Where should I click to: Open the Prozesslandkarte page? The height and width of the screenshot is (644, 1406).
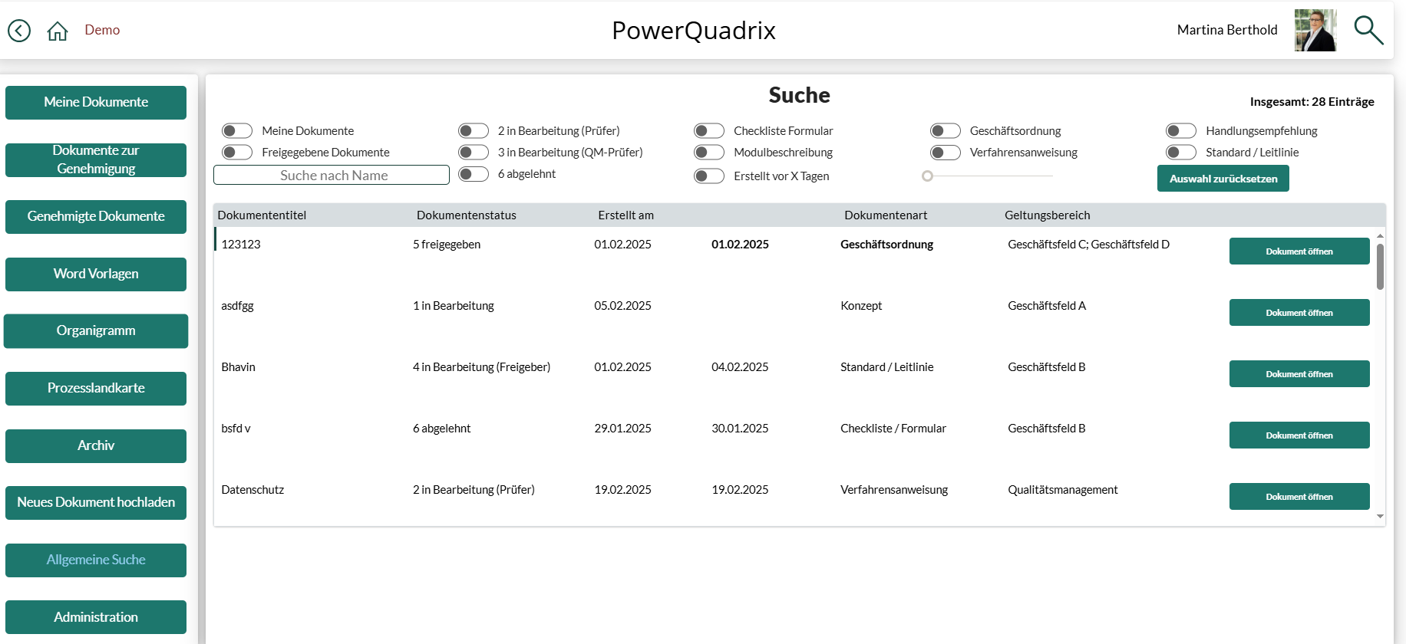click(x=96, y=389)
